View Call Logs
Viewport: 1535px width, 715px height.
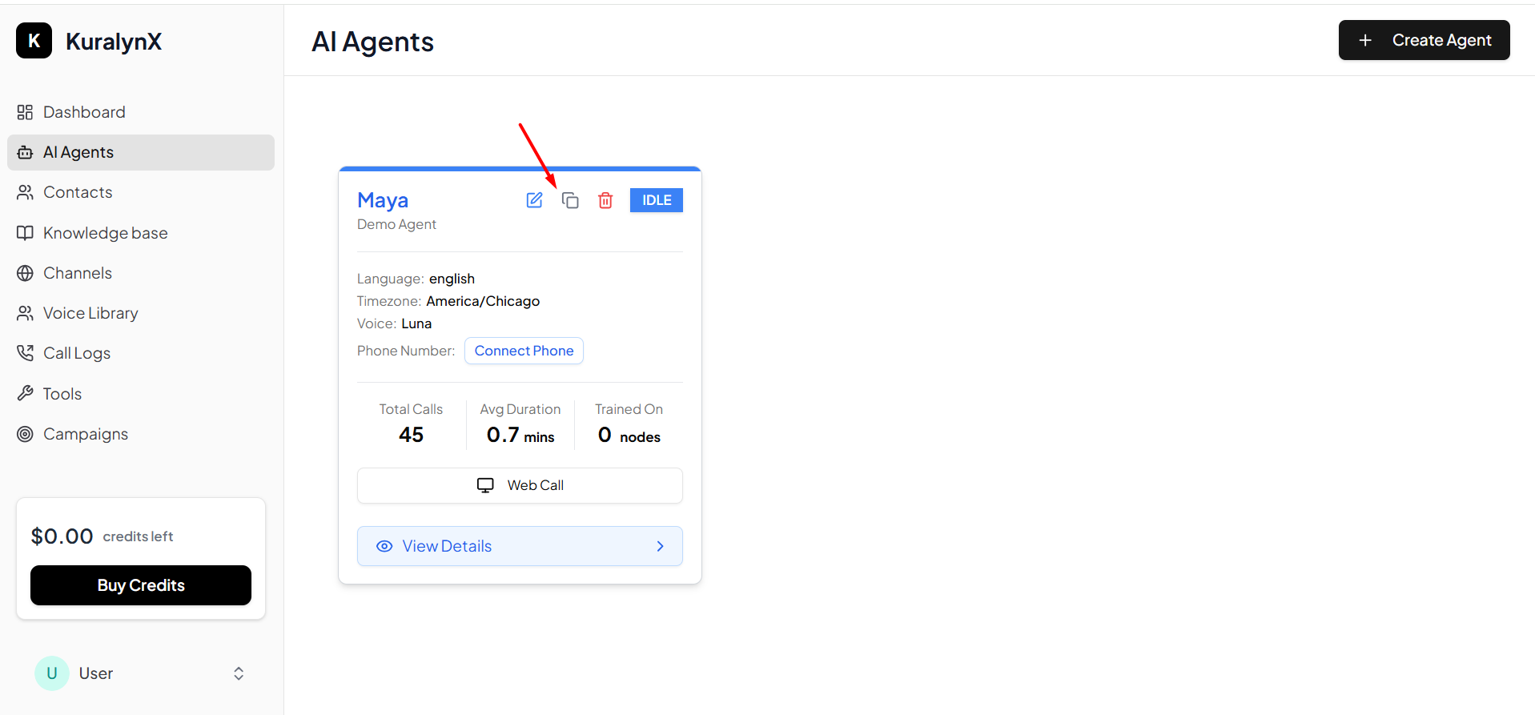[x=141, y=353]
